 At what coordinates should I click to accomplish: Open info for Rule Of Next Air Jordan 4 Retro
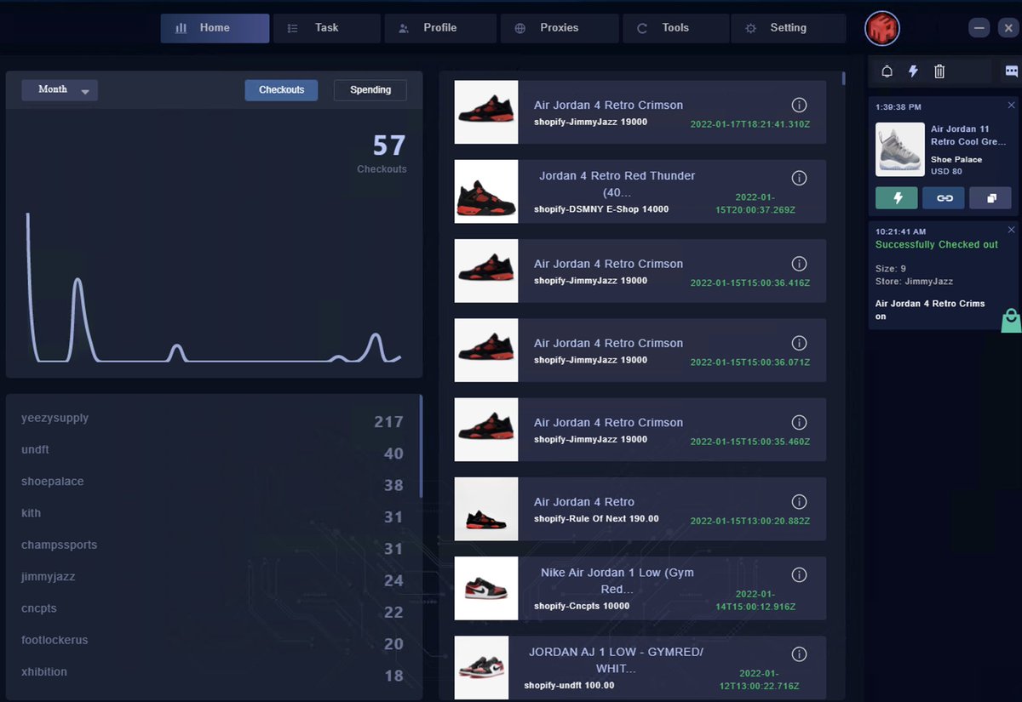point(799,501)
